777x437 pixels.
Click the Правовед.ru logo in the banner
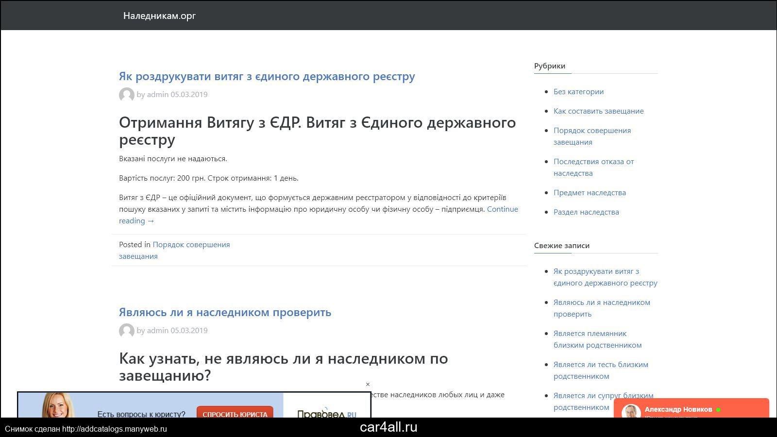click(x=326, y=413)
